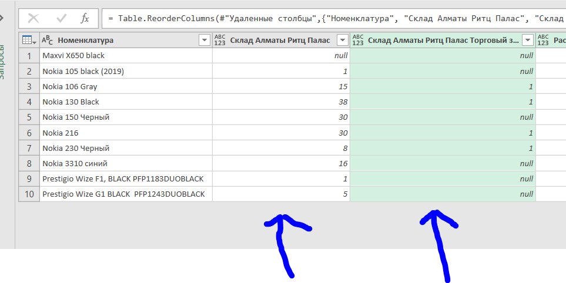The height and width of the screenshot is (283, 566).
Task: Select row number 9
Action: [29, 179]
